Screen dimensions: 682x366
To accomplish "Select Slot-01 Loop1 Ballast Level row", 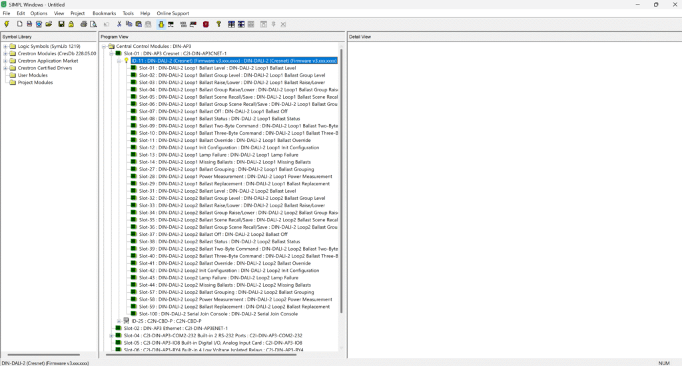I will coord(217,68).
